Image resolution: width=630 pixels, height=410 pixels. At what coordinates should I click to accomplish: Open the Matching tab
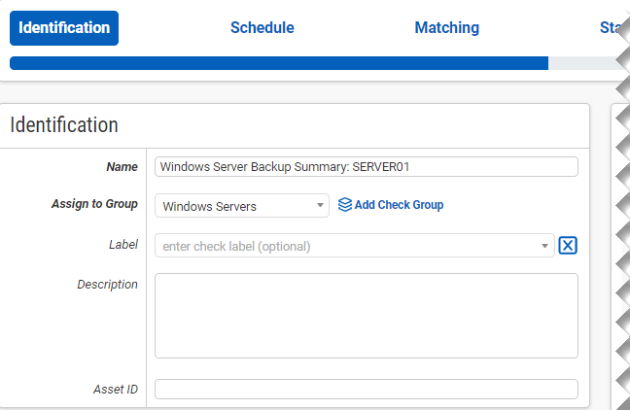pyautogui.click(x=446, y=28)
